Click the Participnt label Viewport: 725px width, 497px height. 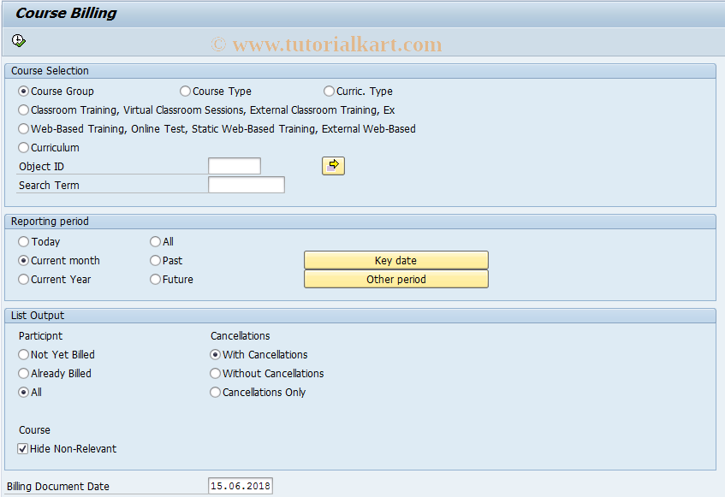coord(41,336)
